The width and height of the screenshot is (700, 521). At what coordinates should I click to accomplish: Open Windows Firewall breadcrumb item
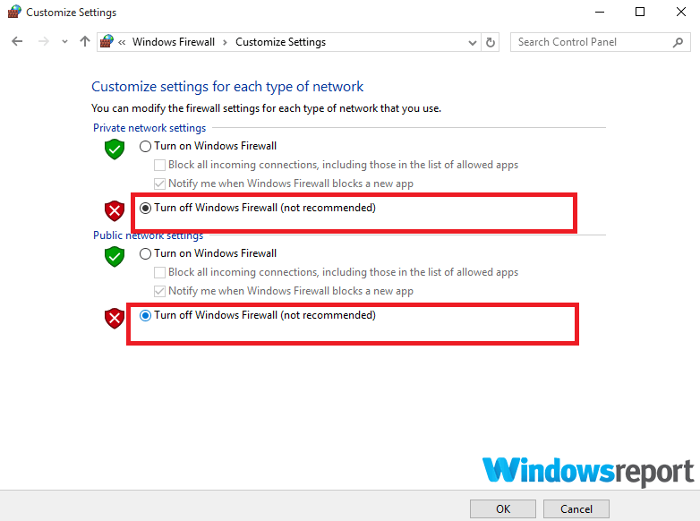coord(174,42)
